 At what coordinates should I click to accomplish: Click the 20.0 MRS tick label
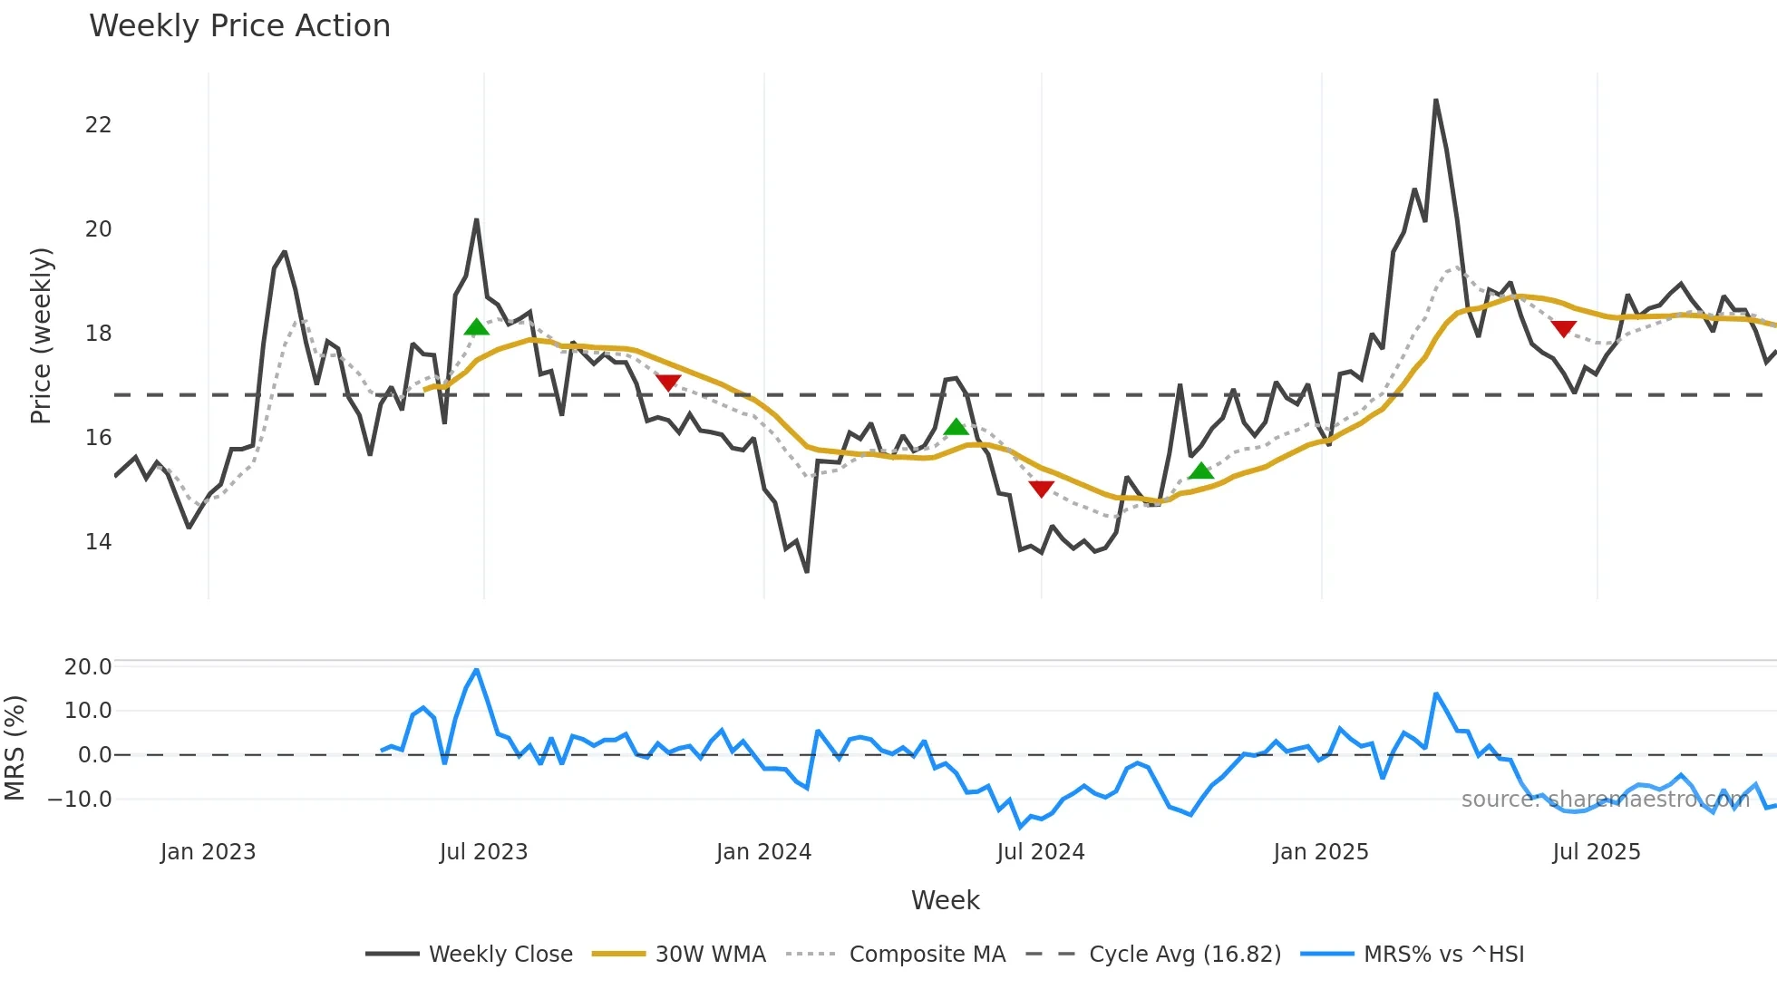coord(88,667)
